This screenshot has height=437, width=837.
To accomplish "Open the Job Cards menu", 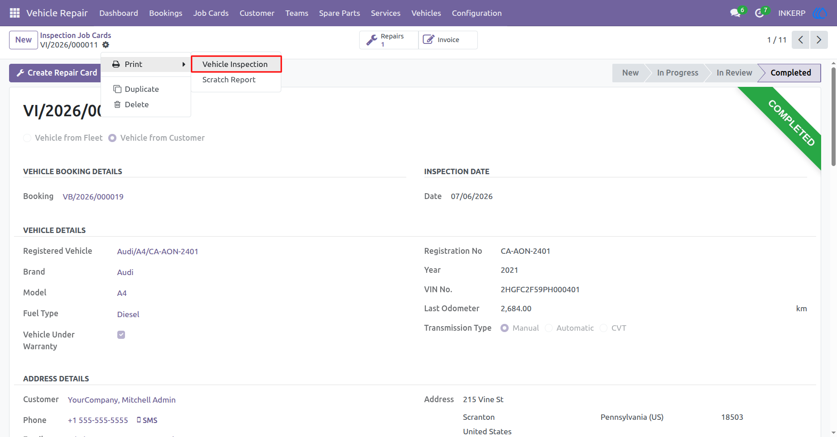I will point(211,13).
